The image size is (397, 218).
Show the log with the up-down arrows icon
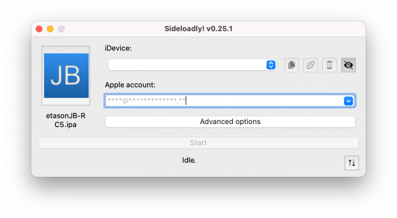coord(352,163)
